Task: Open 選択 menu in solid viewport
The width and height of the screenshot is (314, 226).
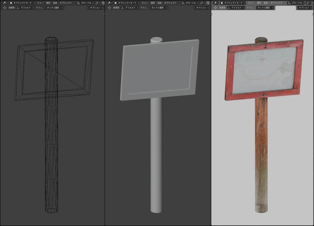Action: click(153, 3)
